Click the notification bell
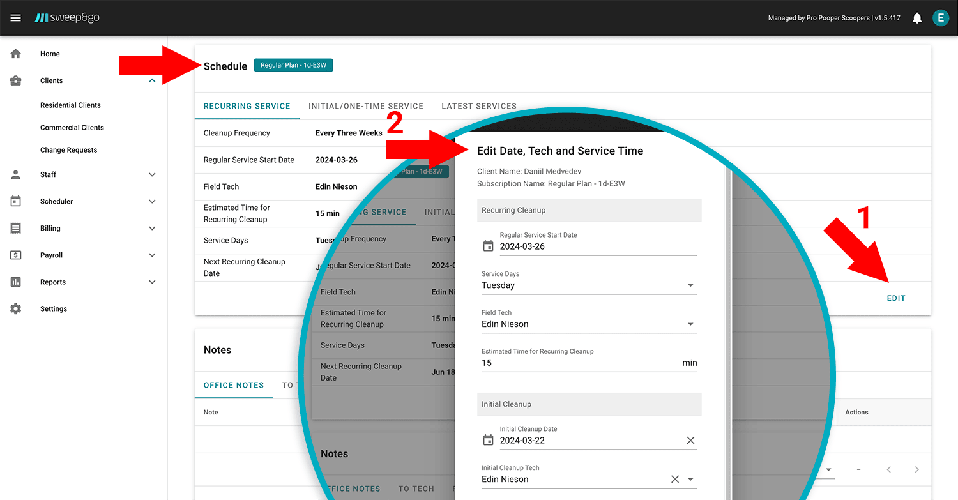Screen dimensions: 958x500 (917, 17)
